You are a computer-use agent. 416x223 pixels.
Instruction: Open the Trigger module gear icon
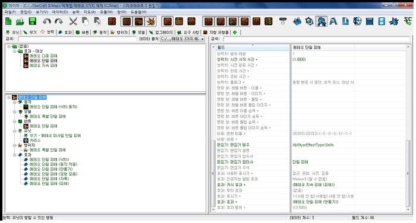pyautogui.click(x=310, y=21)
